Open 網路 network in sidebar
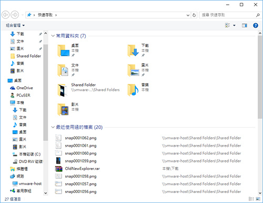This screenshot has height=203, width=263. tap(17, 176)
